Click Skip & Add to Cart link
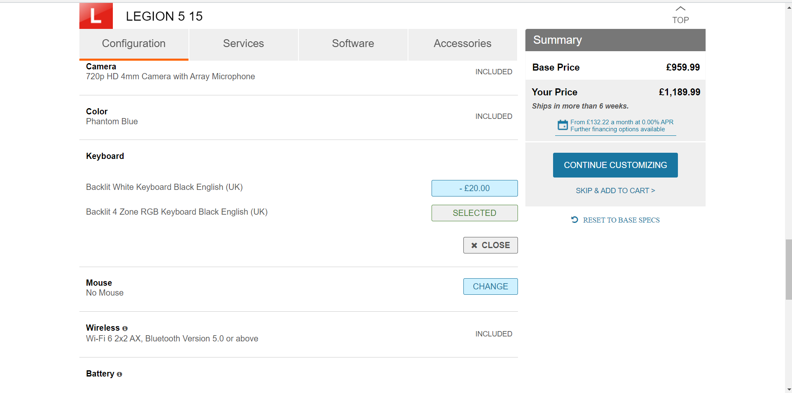The height and width of the screenshot is (393, 792). click(x=615, y=191)
